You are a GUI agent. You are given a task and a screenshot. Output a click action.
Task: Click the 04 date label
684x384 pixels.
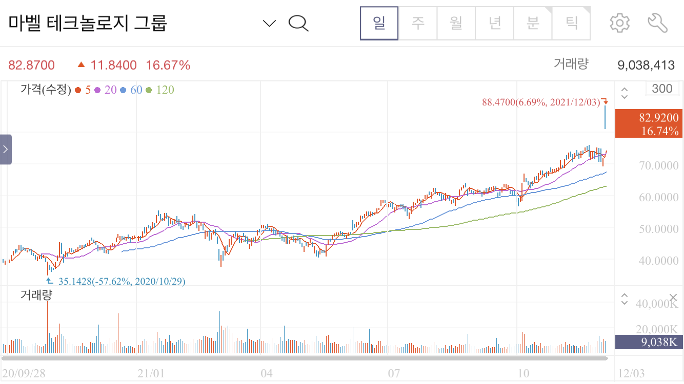click(267, 373)
